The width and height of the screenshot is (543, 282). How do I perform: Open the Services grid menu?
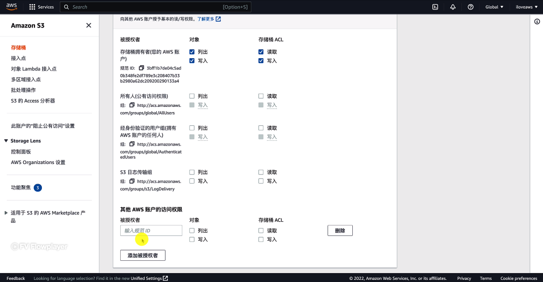(x=41, y=7)
